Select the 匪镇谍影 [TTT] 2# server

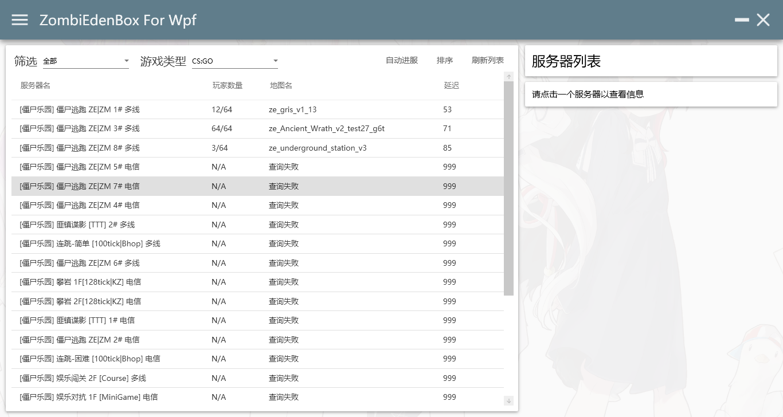click(229, 224)
